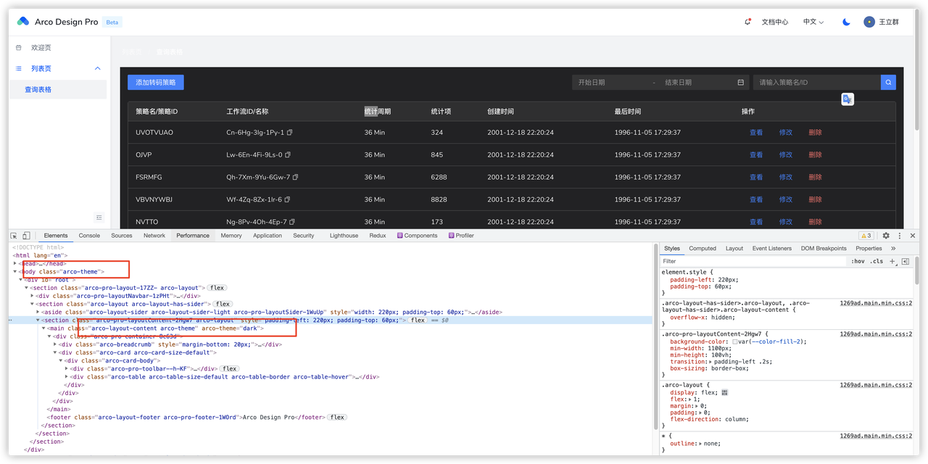The width and height of the screenshot is (928, 464).
Task: Collapse the sidebar with the bottom icon
Action: click(x=99, y=217)
